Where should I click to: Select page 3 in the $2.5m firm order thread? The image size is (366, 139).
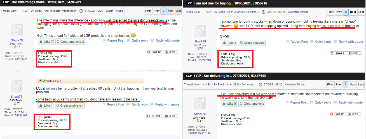click(346, 85)
